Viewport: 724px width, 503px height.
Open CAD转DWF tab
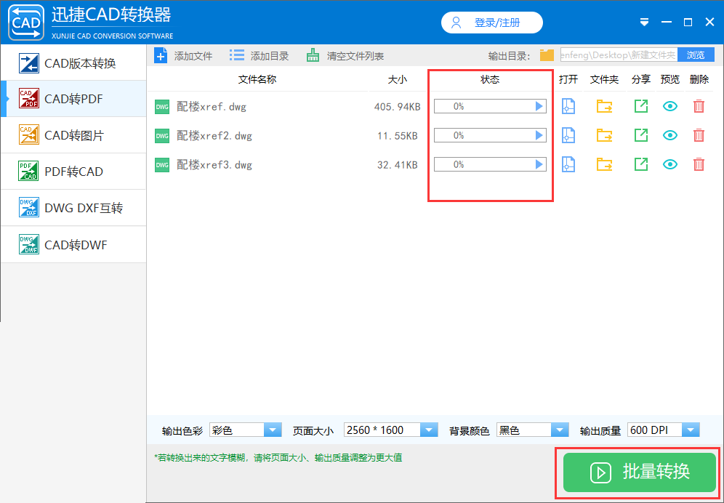tap(73, 244)
